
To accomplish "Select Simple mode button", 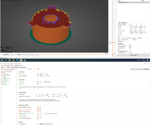I will click(x=133, y=69).
